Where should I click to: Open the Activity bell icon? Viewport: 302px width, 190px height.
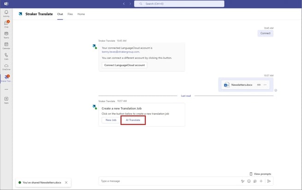coord(6,13)
